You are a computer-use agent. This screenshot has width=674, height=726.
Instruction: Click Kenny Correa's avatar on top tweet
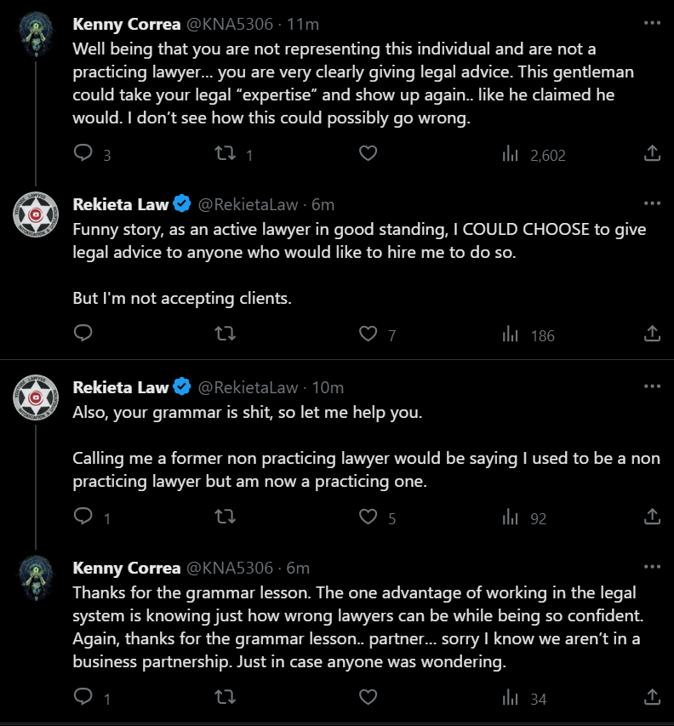pos(36,34)
